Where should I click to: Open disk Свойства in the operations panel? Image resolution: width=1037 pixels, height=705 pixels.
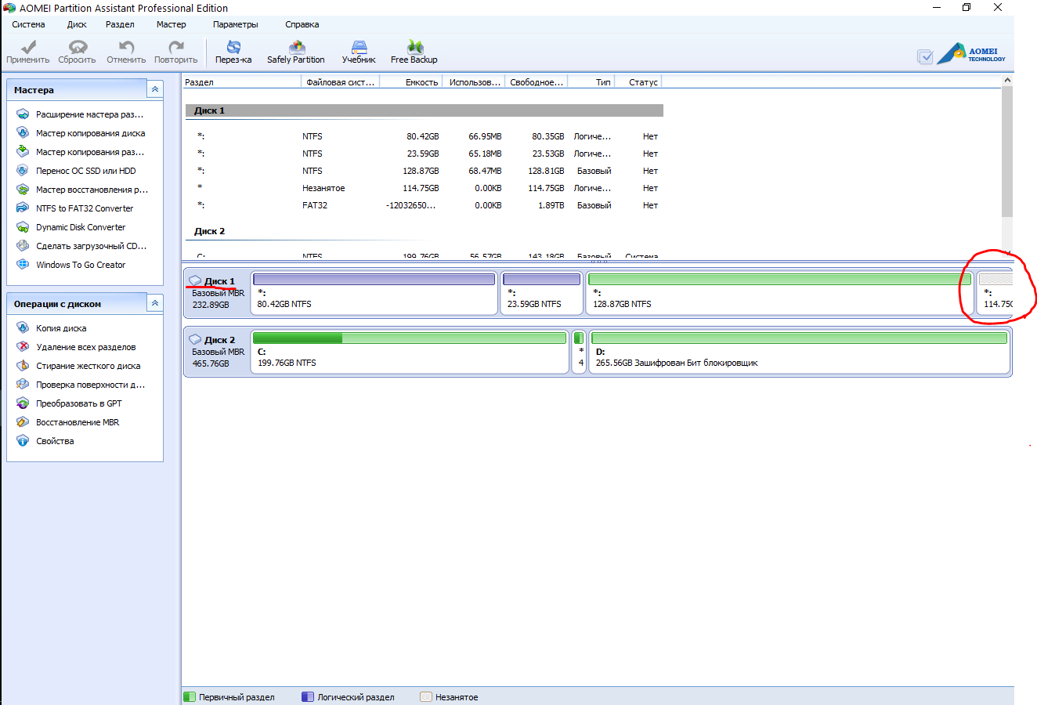click(x=45, y=441)
